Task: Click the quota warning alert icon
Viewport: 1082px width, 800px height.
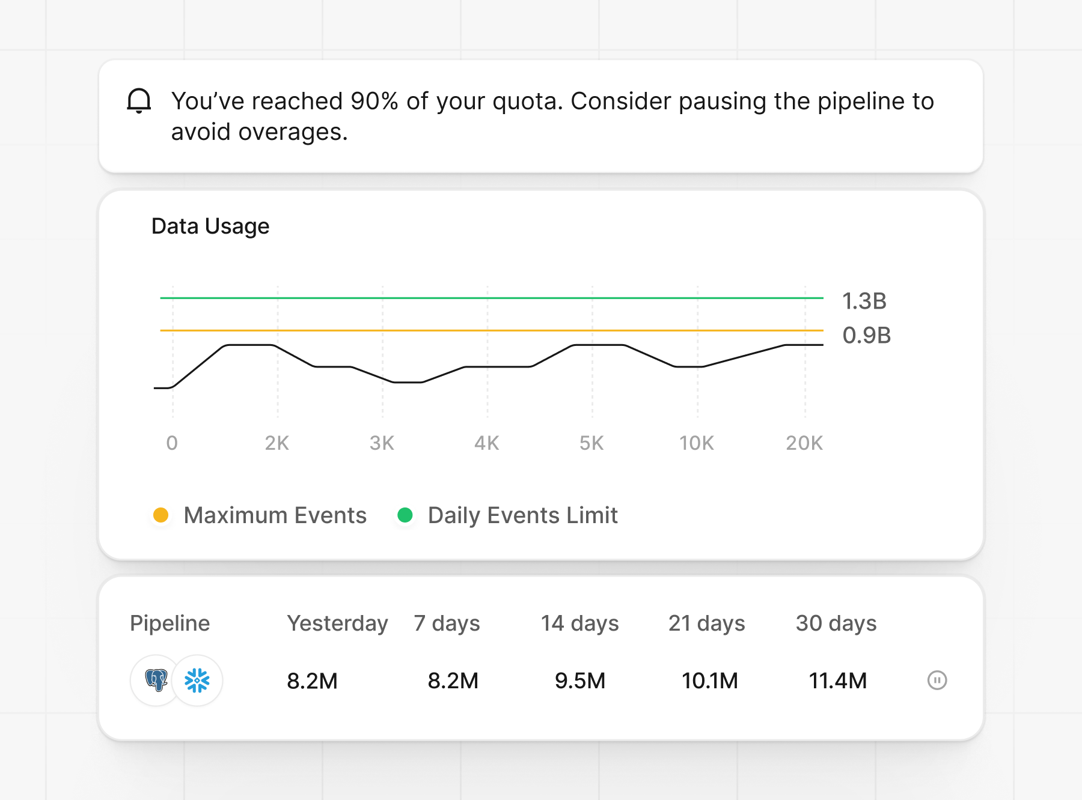Action: [x=139, y=102]
